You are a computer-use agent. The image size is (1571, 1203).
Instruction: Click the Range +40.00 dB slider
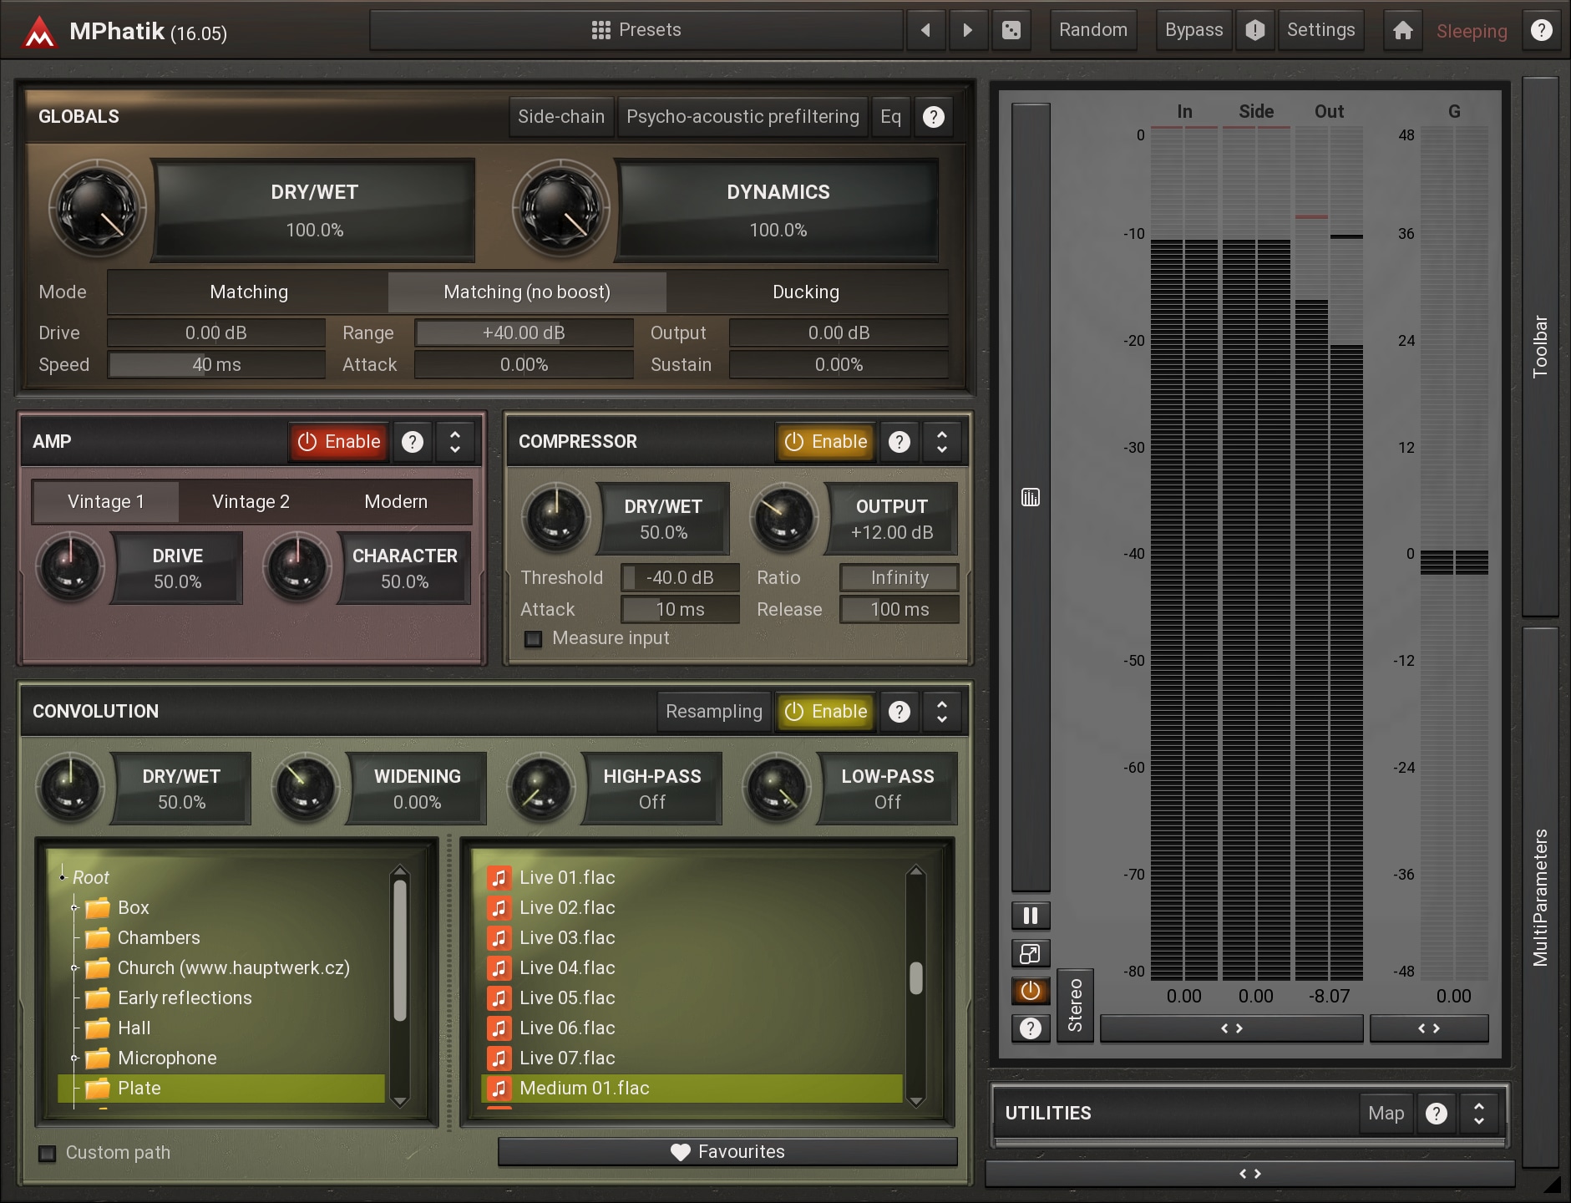[x=524, y=332]
